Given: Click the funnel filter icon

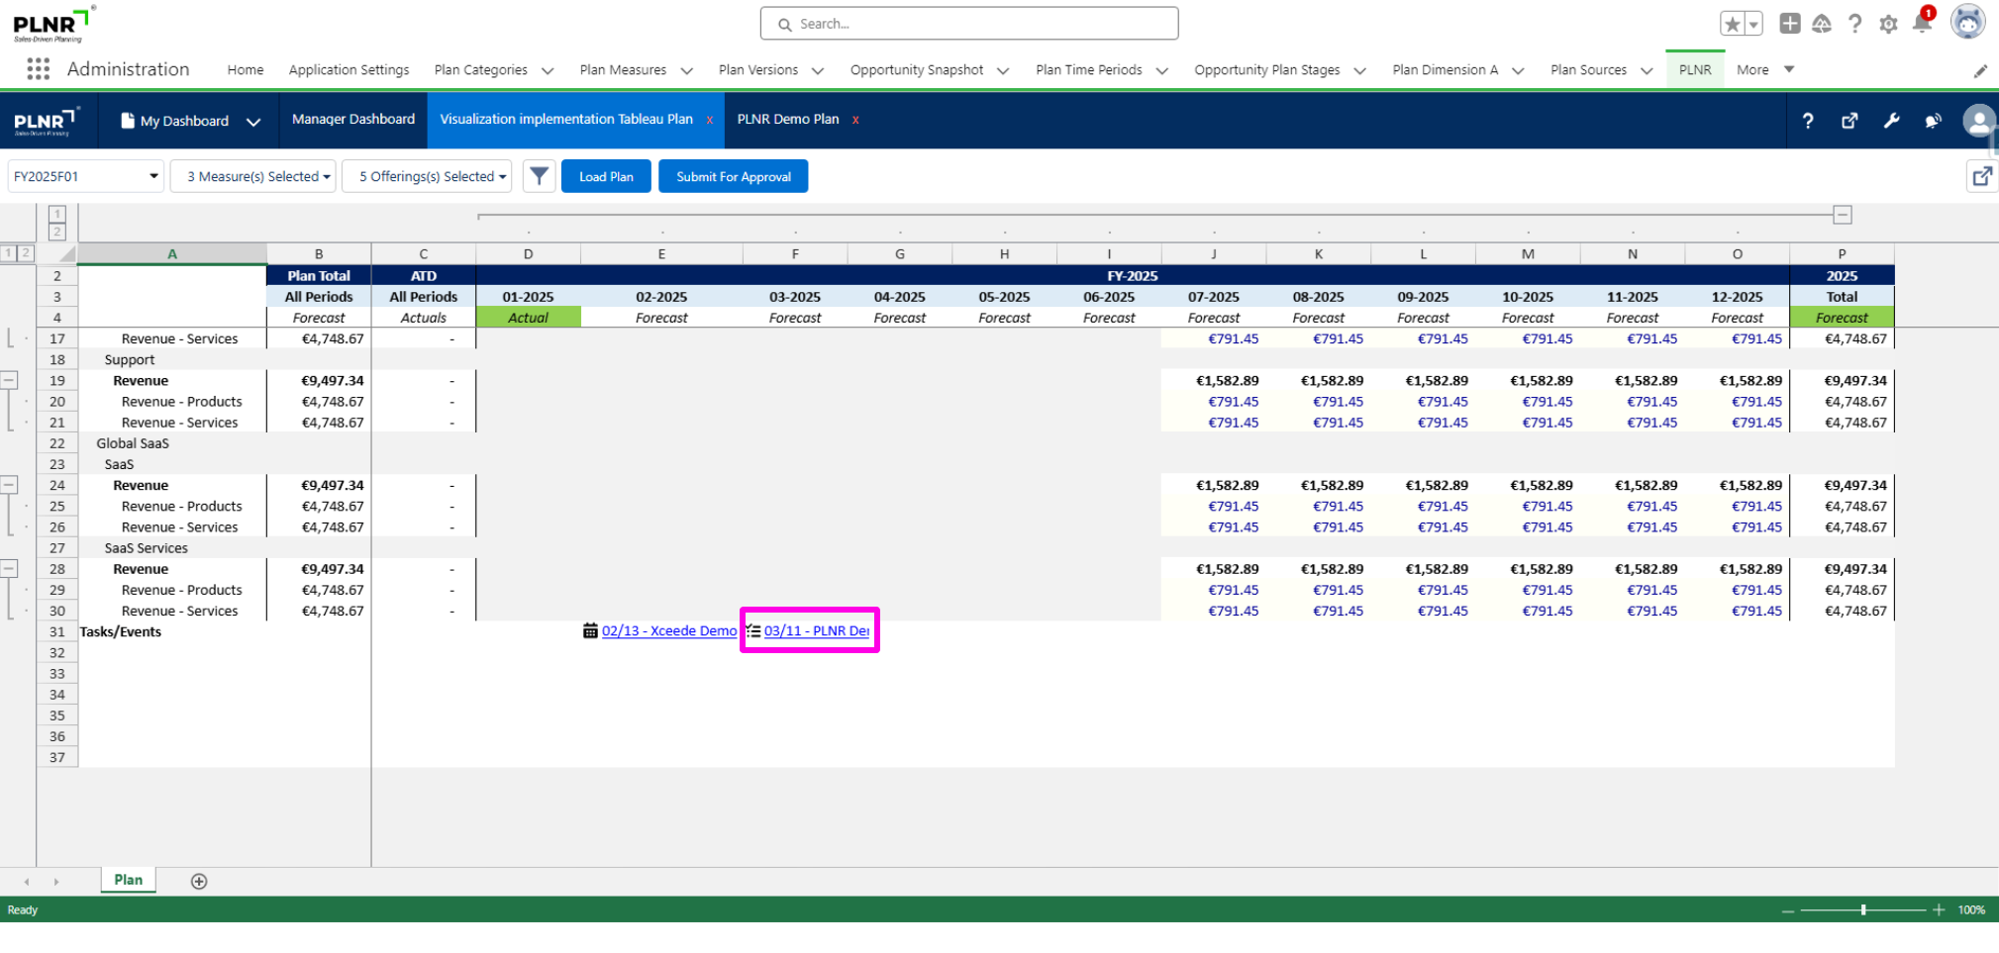Looking at the screenshot, I should 539,176.
